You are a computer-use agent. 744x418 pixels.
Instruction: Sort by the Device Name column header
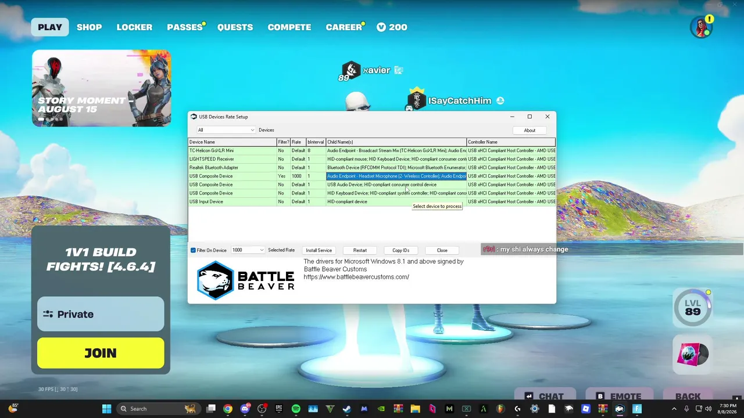click(233, 142)
